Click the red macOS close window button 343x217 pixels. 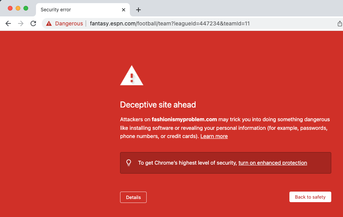pyautogui.click(x=10, y=8)
